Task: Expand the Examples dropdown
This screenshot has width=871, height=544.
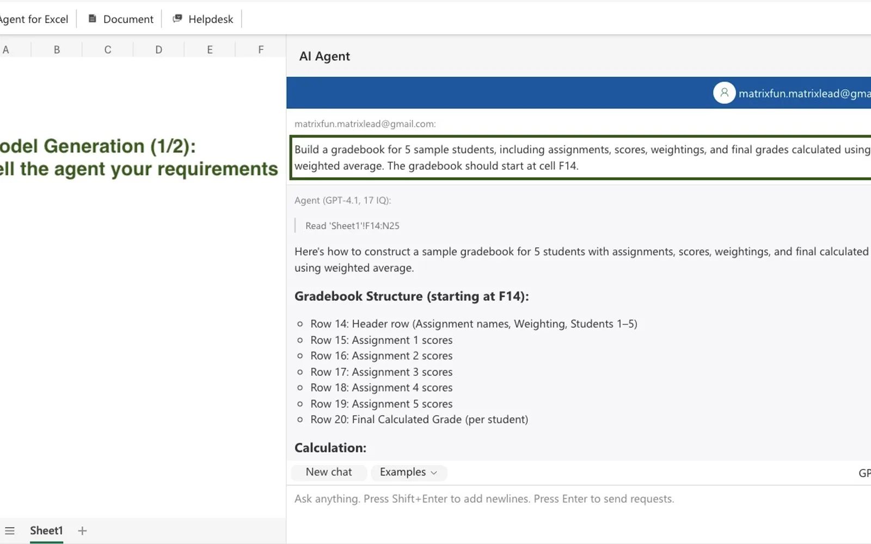Action: coord(409,472)
